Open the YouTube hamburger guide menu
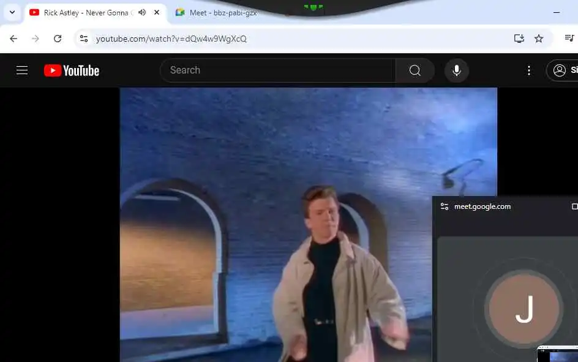The height and width of the screenshot is (362, 578). coord(22,70)
